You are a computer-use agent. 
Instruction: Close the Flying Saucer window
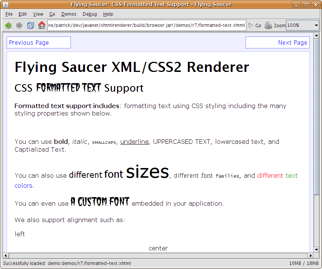[x=315, y=4]
